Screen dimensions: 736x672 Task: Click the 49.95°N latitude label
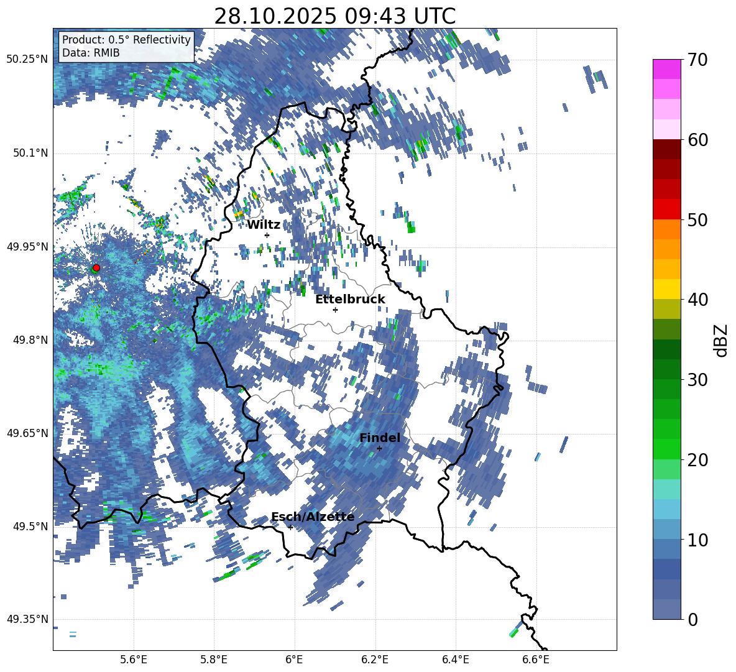[x=27, y=247]
